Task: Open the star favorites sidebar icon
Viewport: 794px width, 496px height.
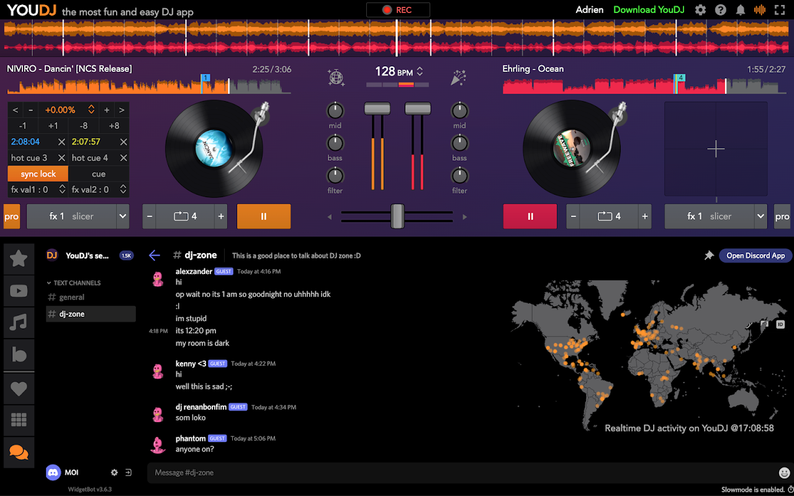Action: pyautogui.click(x=19, y=259)
